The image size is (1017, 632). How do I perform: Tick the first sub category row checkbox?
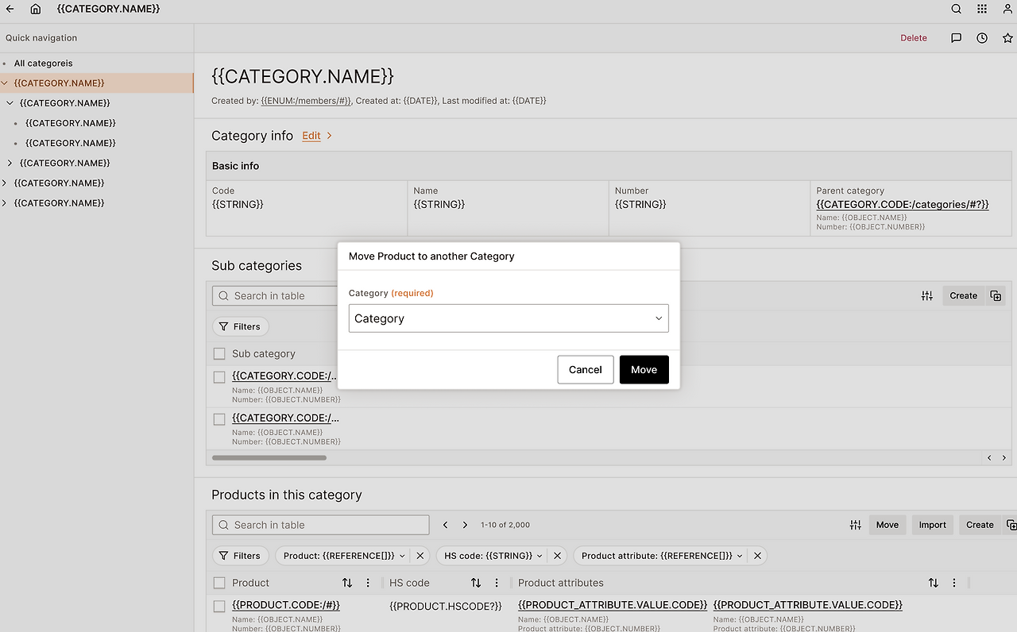(219, 377)
